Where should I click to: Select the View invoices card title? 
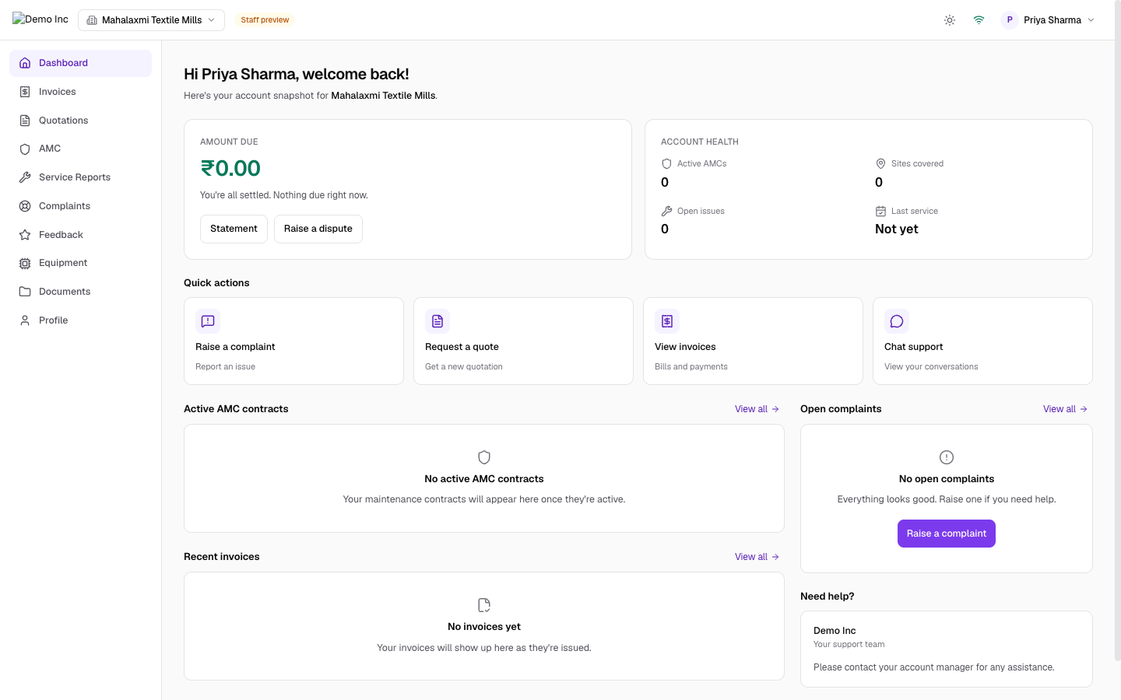click(685, 347)
